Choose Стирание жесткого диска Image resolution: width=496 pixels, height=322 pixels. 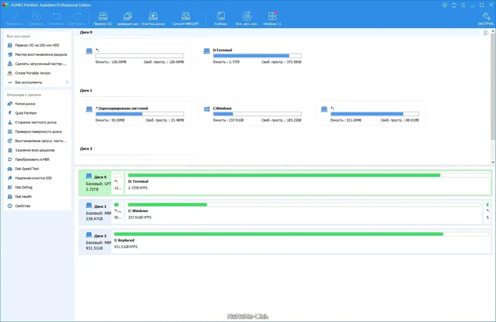tap(37, 122)
